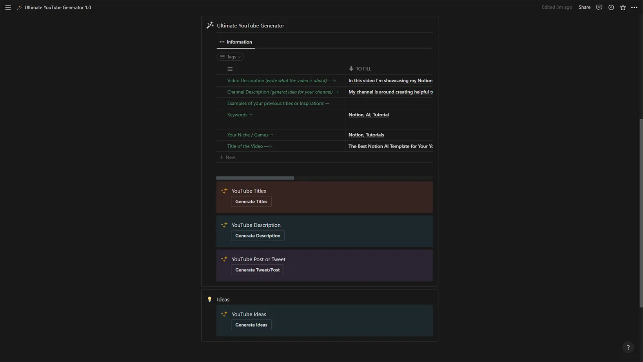Click the Keywords row label
643x362 pixels.
[x=240, y=115]
